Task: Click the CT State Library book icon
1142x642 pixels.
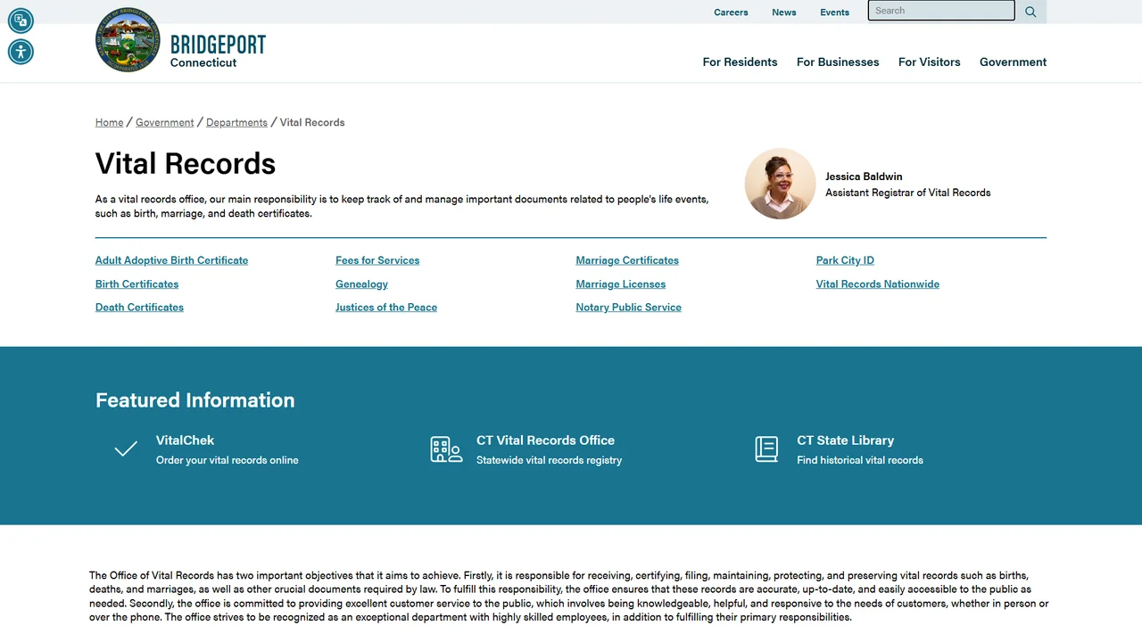Action: click(x=766, y=449)
